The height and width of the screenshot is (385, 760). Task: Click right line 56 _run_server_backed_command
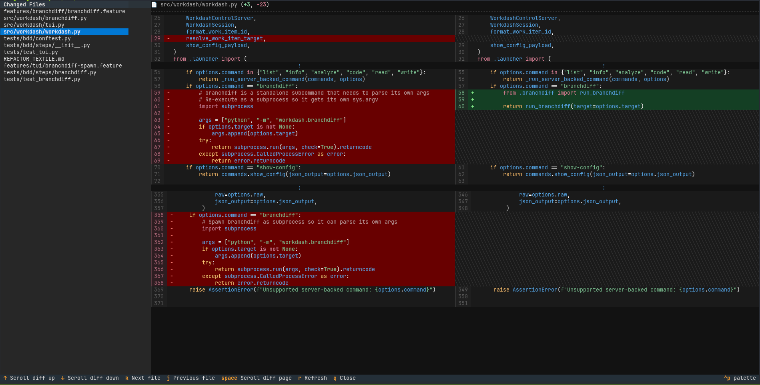pyautogui.click(x=608, y=79)
